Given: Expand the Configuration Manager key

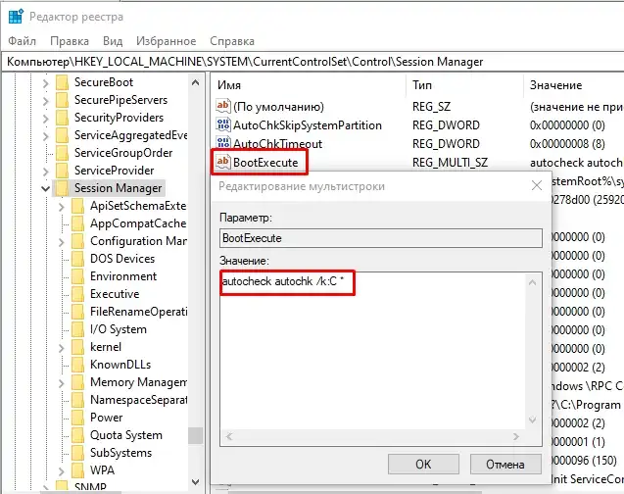Looking at the screenshot, I should click(x=62, y=242).
